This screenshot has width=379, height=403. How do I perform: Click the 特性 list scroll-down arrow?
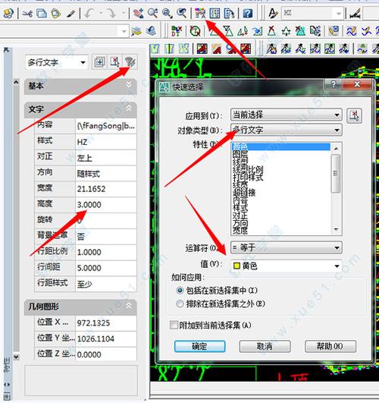click(336, 229)
